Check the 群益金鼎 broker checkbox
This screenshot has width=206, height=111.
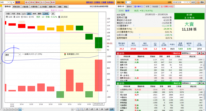pyautogui.click(x=118, y=70)
